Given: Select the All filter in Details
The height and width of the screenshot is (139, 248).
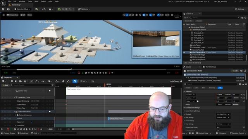Looking at the screenshot, I should [x=220, y=88].
